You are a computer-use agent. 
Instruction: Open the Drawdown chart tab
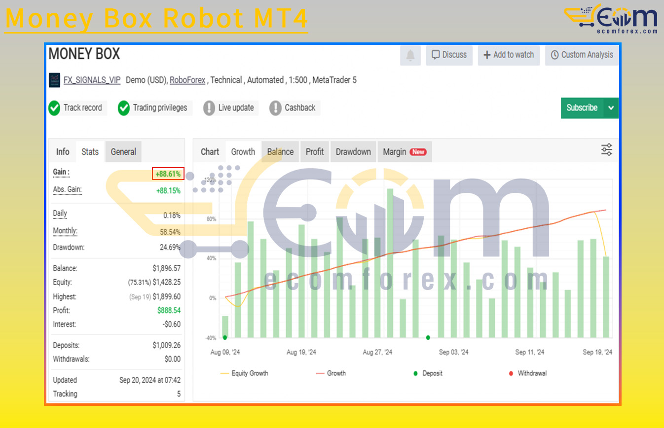(353, 152)
